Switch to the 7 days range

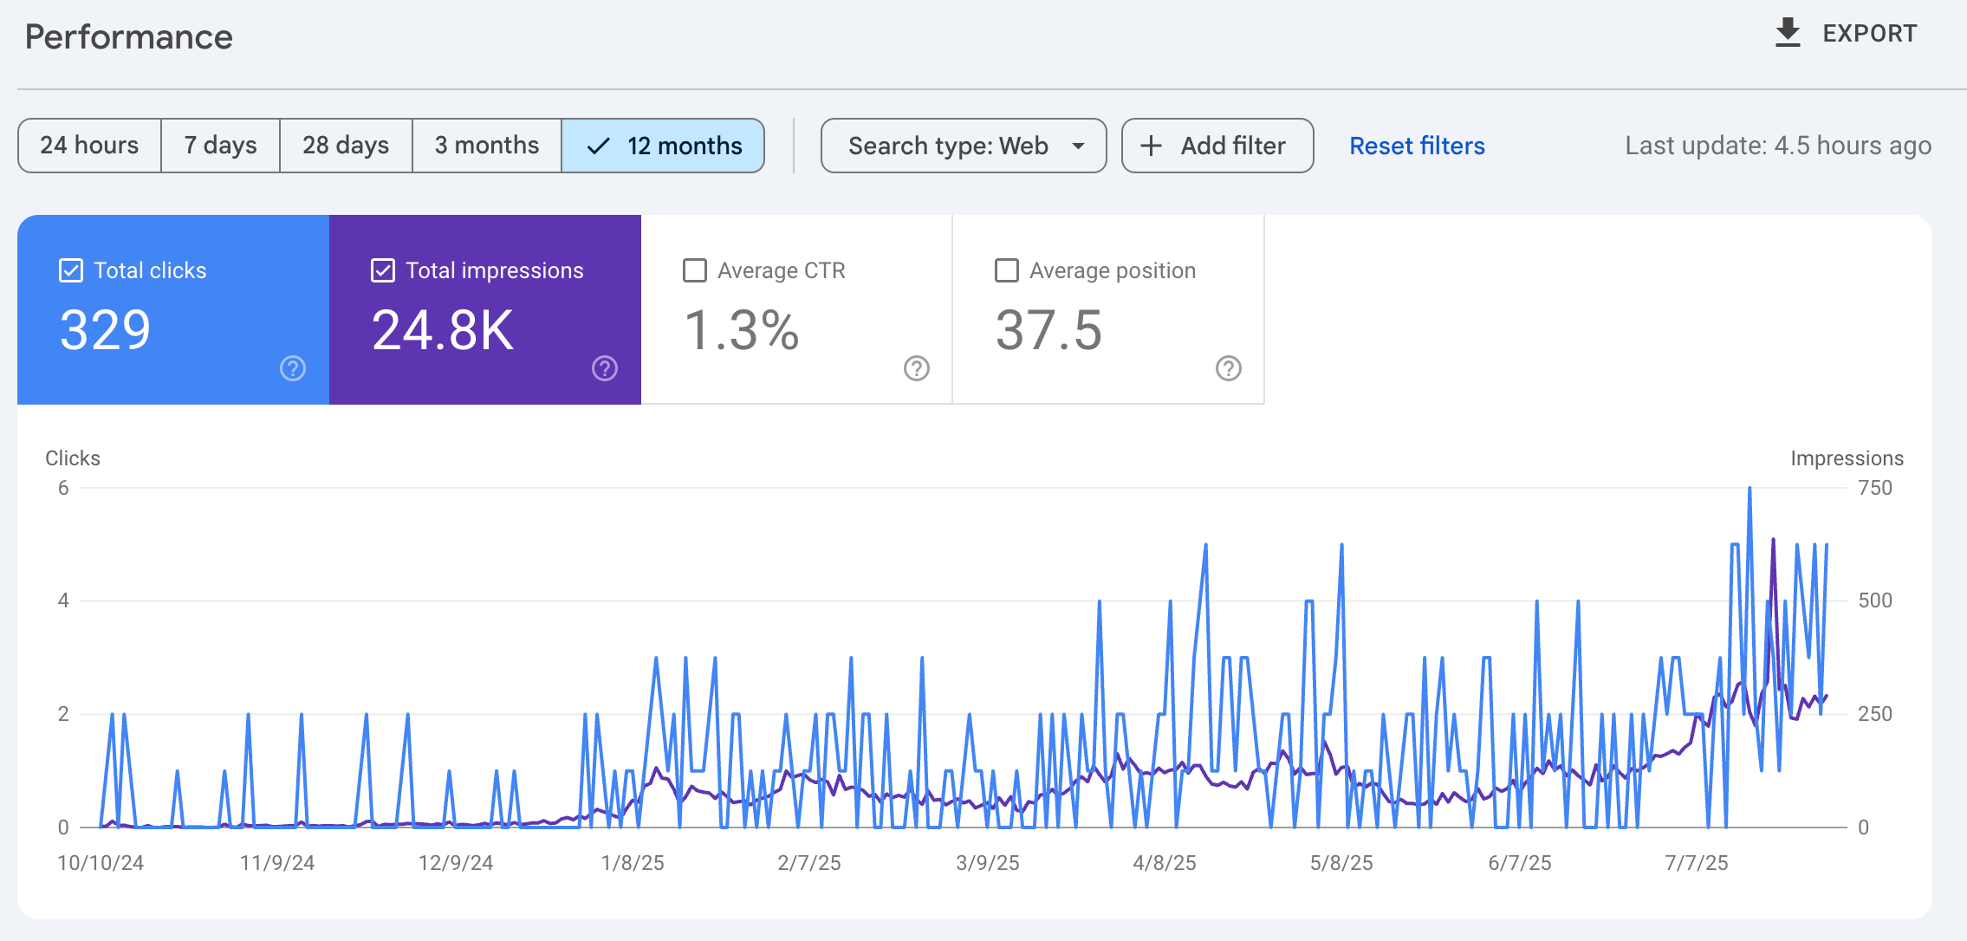[220, 146]
